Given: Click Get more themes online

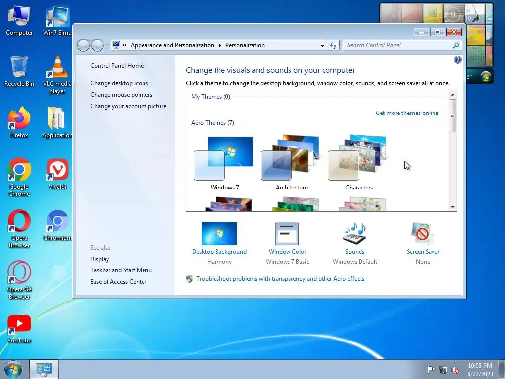Looking at the screenshot, I should [x=407, y=113].
